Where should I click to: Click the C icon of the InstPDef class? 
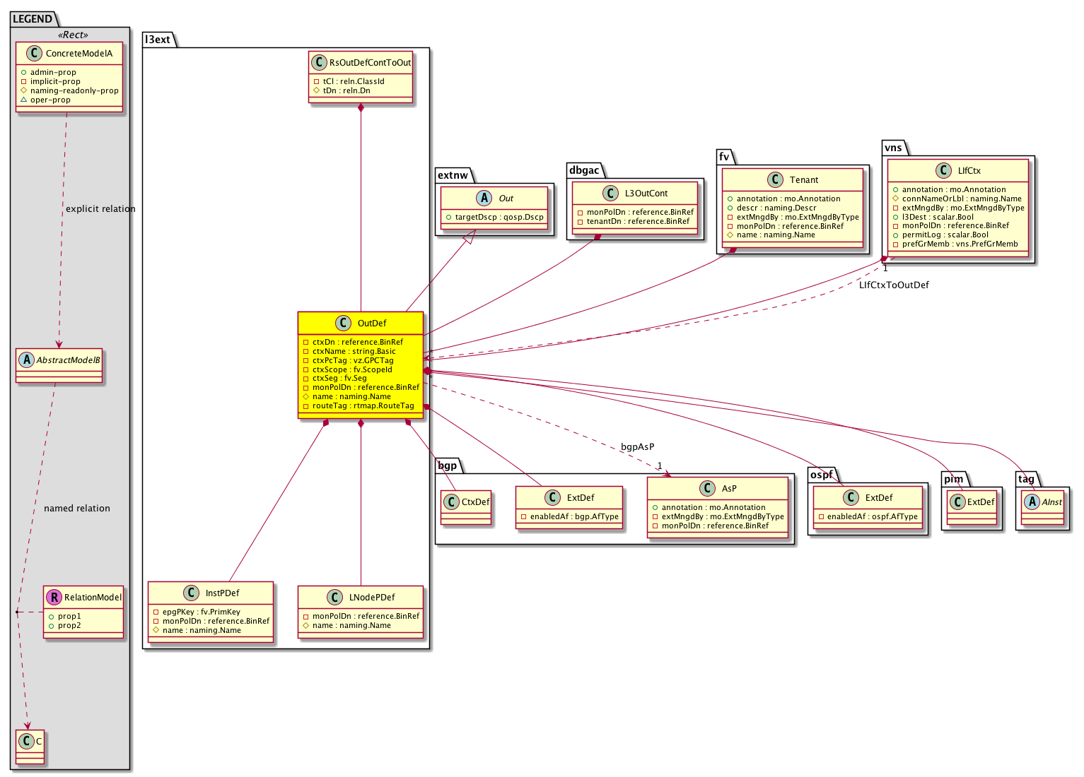(x=191, y=593)
